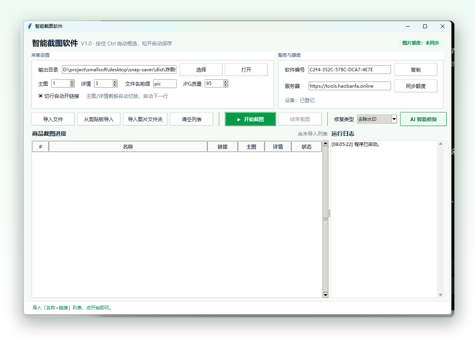
Task: Click the log panel scroll up arrow
Action: (441, 144)
